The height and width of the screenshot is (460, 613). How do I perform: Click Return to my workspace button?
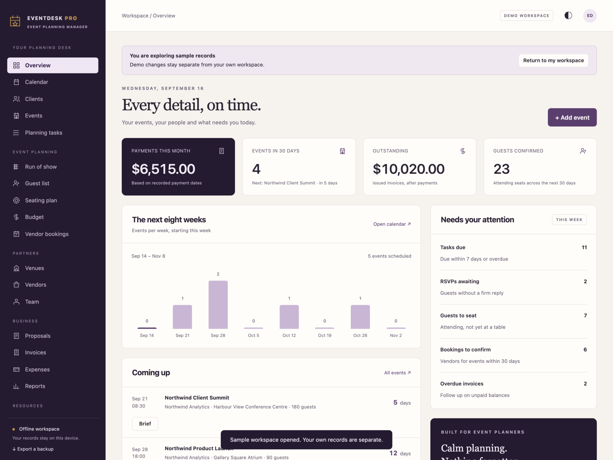[x=553, y=60]
